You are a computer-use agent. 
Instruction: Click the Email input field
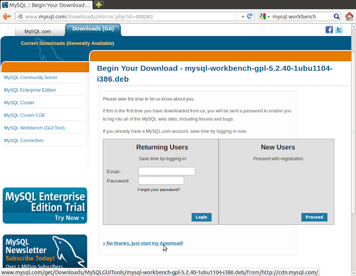166,171
